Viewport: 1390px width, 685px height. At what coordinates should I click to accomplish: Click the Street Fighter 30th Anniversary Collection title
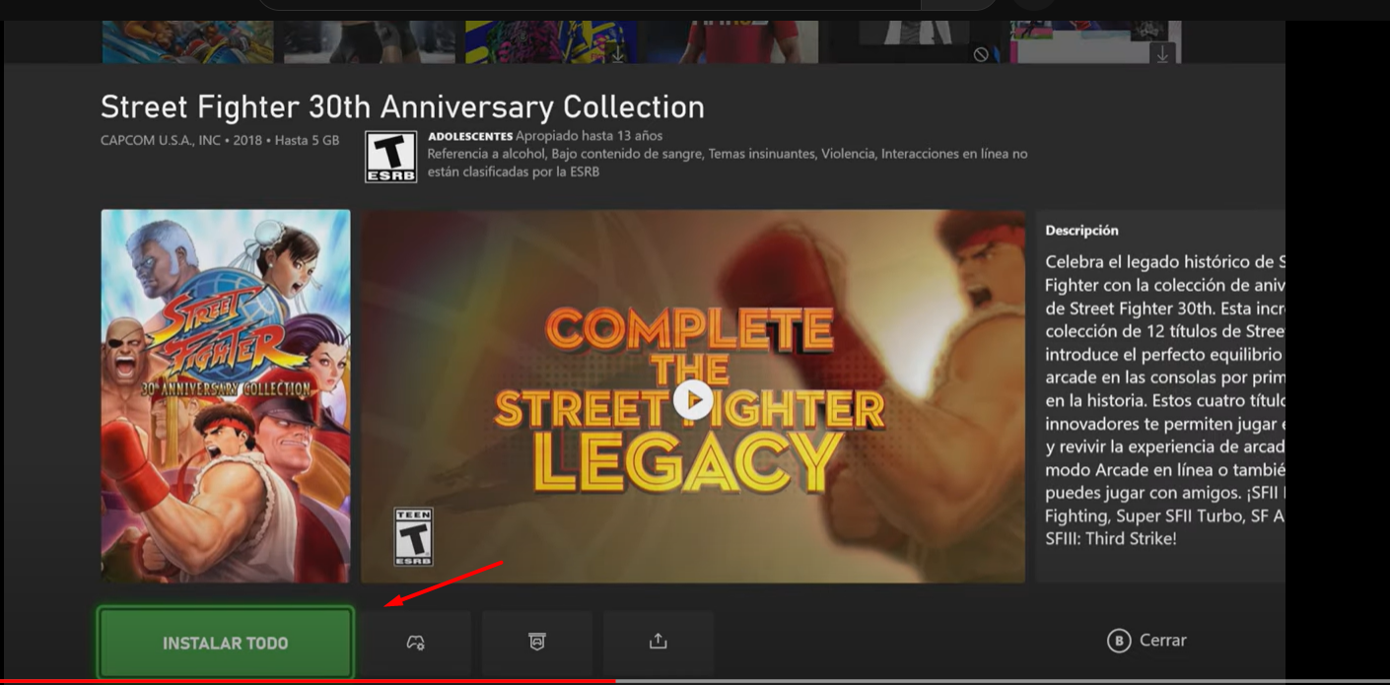402,106
